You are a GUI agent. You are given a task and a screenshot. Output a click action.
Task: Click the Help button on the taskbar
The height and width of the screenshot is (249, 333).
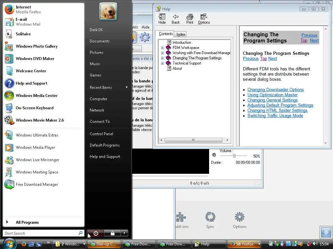(209, 244)
